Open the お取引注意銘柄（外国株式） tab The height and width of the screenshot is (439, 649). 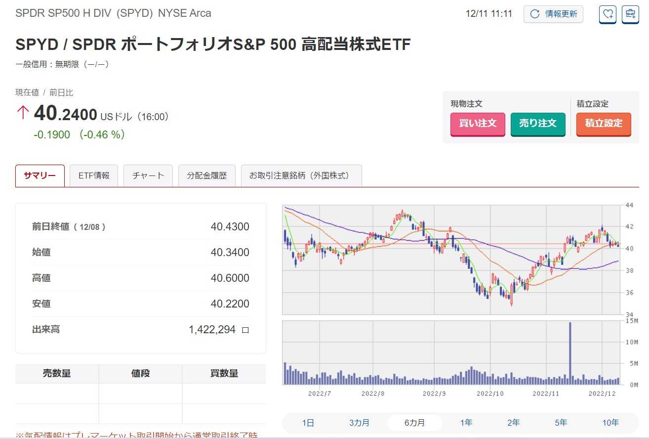pyautogui.click(x=301, y=176)
